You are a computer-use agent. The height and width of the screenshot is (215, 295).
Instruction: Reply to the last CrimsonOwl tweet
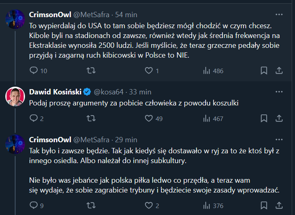(34, 206)
